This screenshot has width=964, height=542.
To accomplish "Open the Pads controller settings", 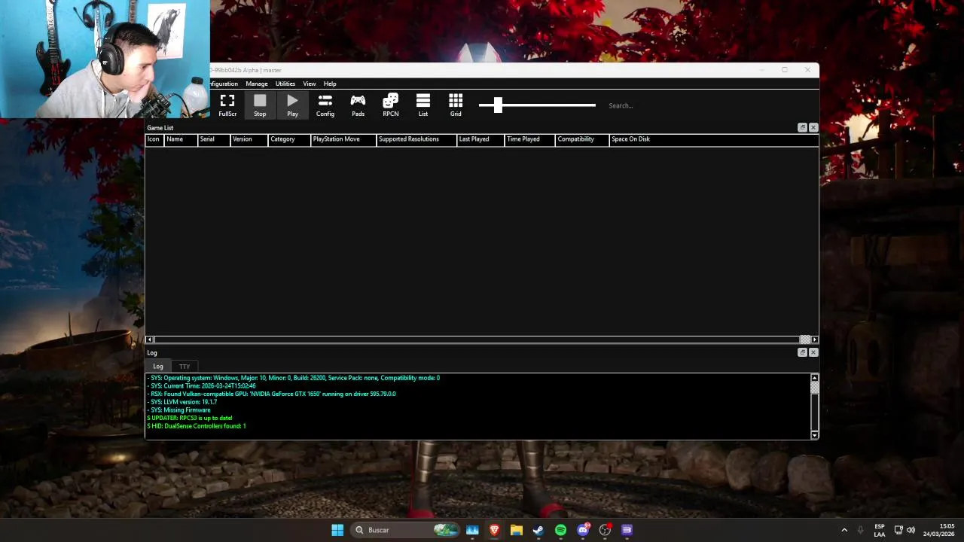I will tap(358, 105).
